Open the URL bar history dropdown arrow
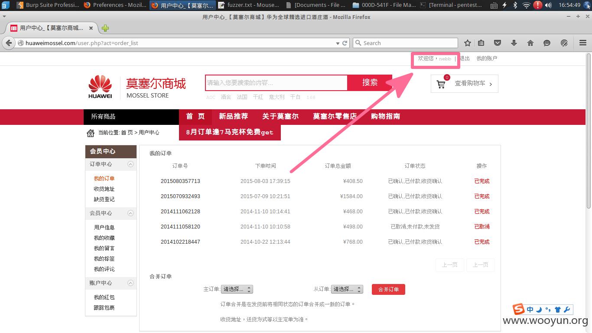 pos(338,43)
